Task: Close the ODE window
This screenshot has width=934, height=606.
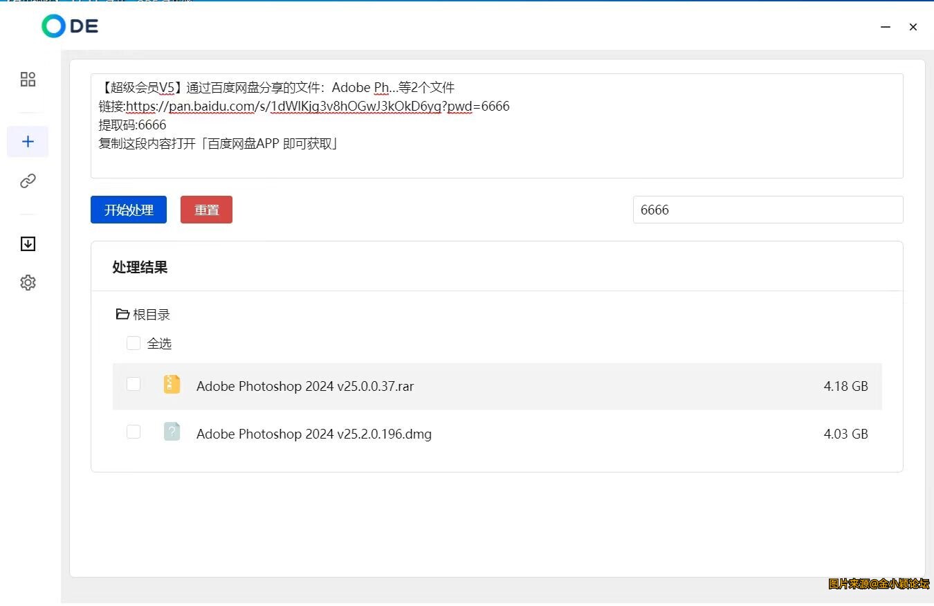Action: click(x=913, y=27)
